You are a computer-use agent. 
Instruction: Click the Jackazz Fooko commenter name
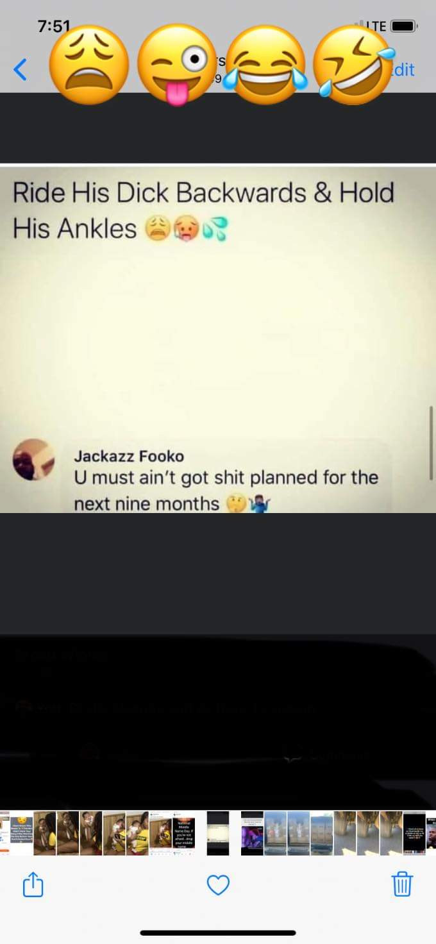pyautogui.click(x=129, y=456)
